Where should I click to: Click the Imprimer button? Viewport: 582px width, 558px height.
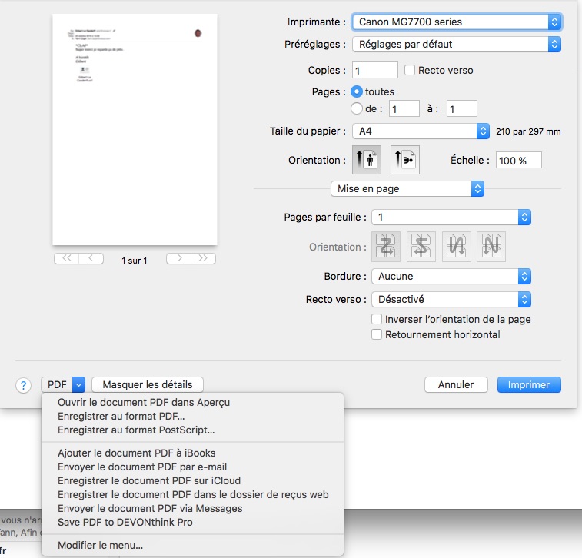click(x=528, y=384)
